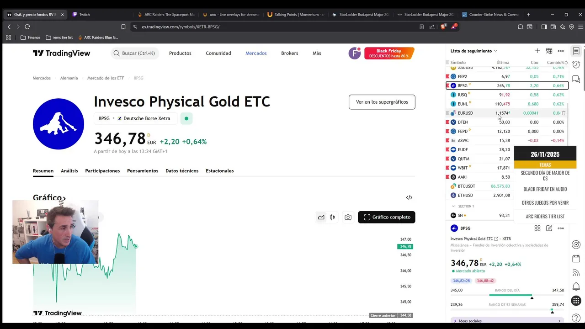
Task: Collapse the SECTION 1 watchlist group
Action: tap(453, 206)
